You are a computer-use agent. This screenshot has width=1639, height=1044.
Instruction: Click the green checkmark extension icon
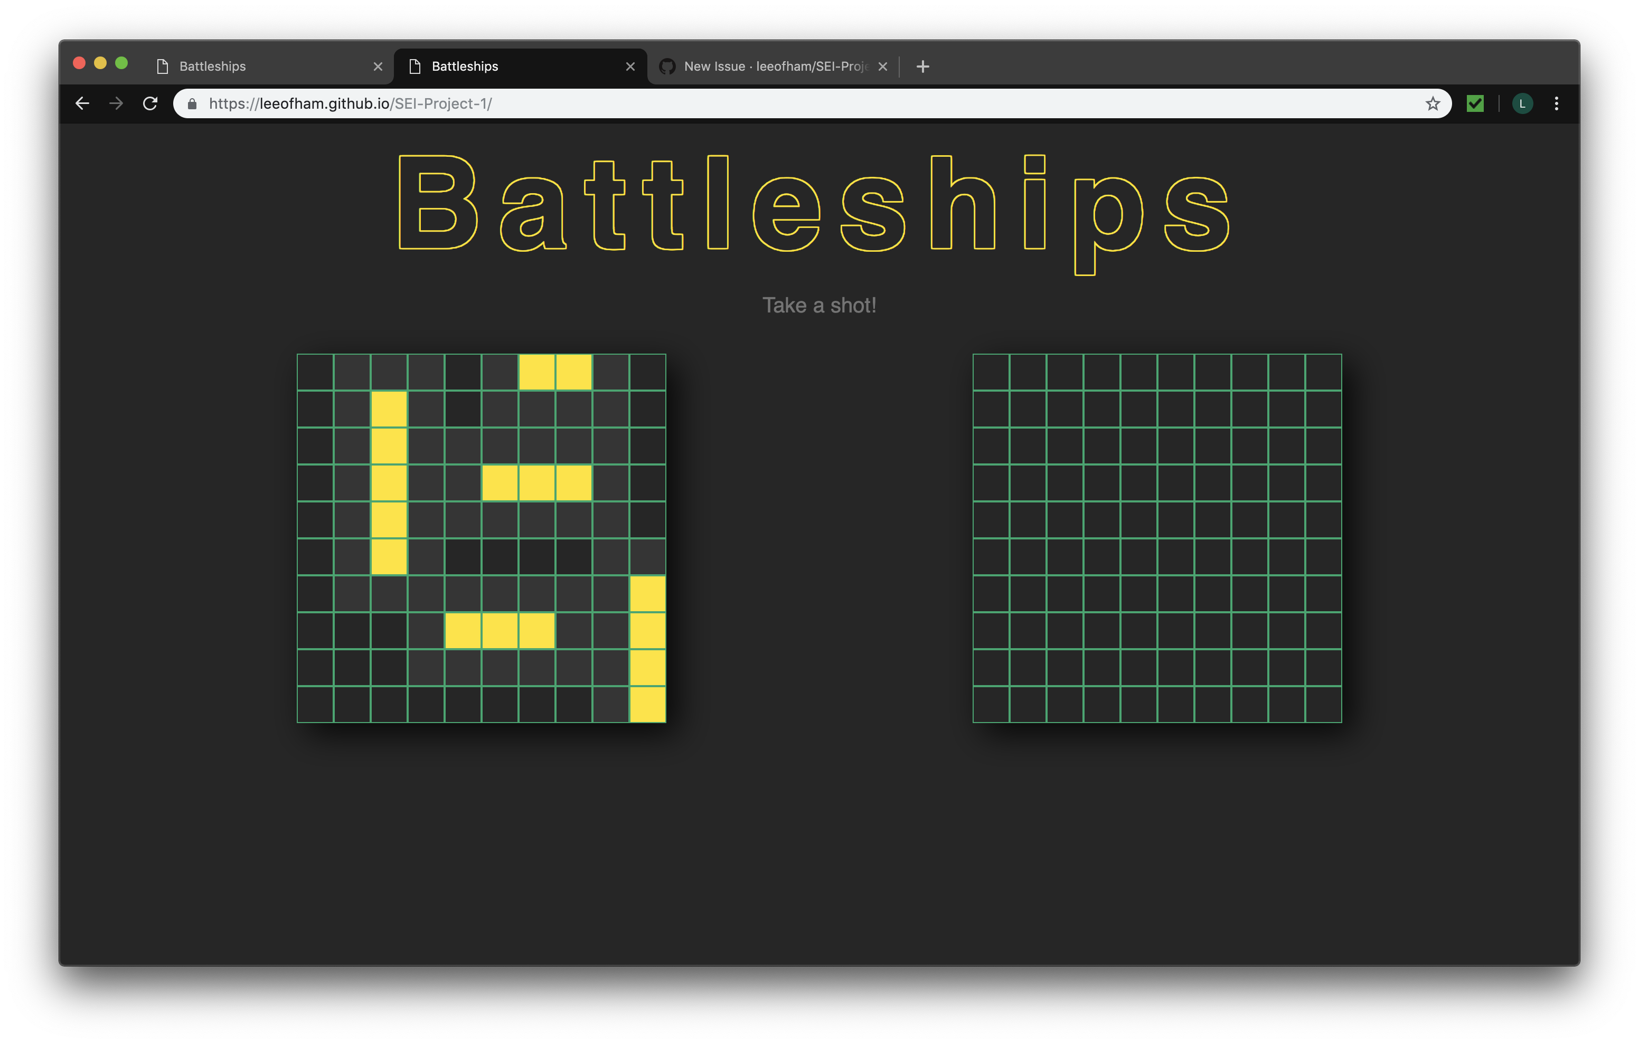pos(1475,103)
